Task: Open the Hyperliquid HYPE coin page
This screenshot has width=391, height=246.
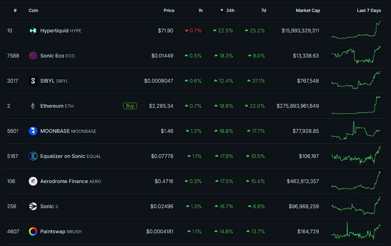Action: (x=61, y=31)
